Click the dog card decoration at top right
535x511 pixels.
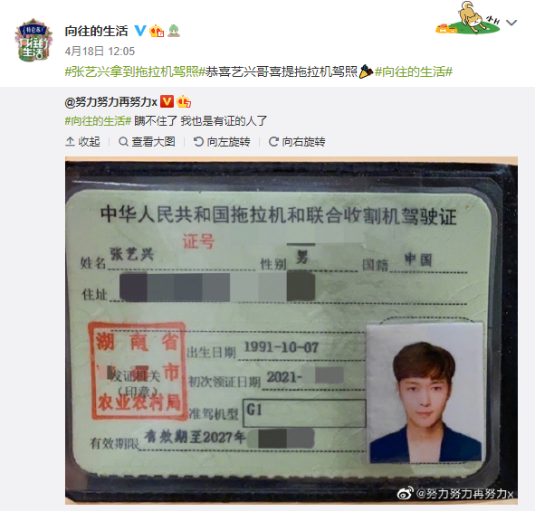tap(467, 18)
